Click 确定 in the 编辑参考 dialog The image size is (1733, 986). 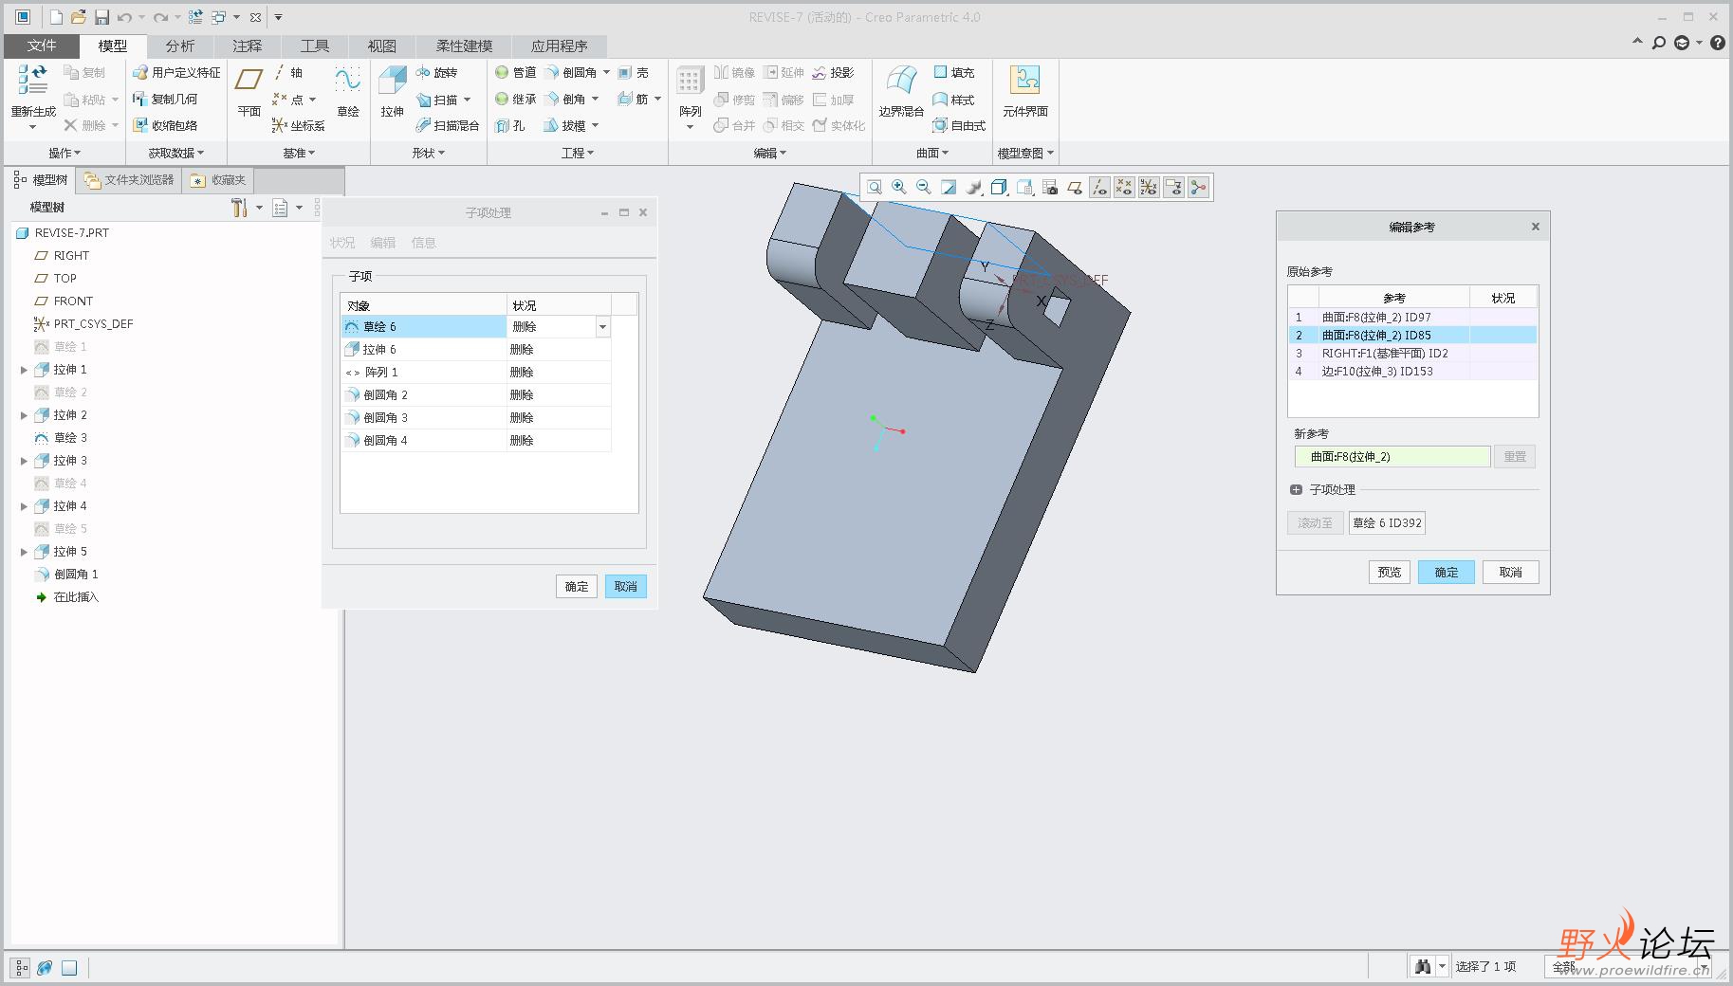click(1447, 573)
